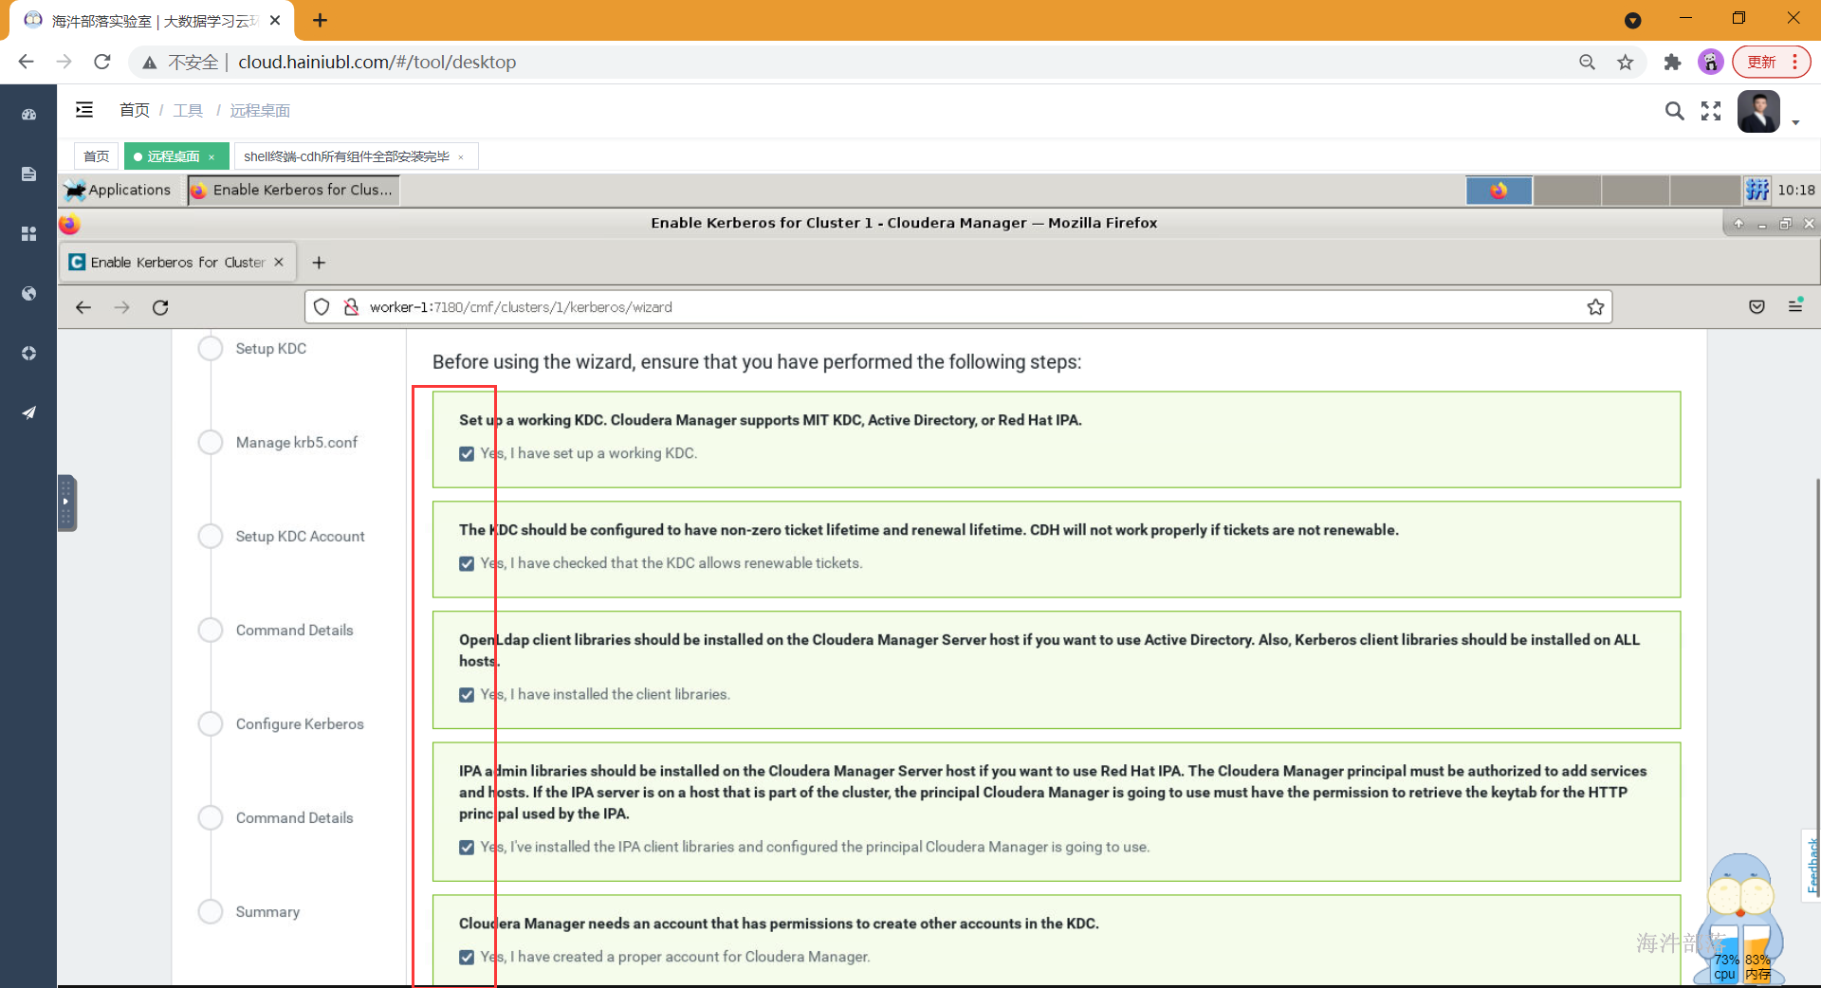The width and height of the screenshot is (1821, 988).
Task: Select Summary wizard step
Action: (x=267, y=912)
